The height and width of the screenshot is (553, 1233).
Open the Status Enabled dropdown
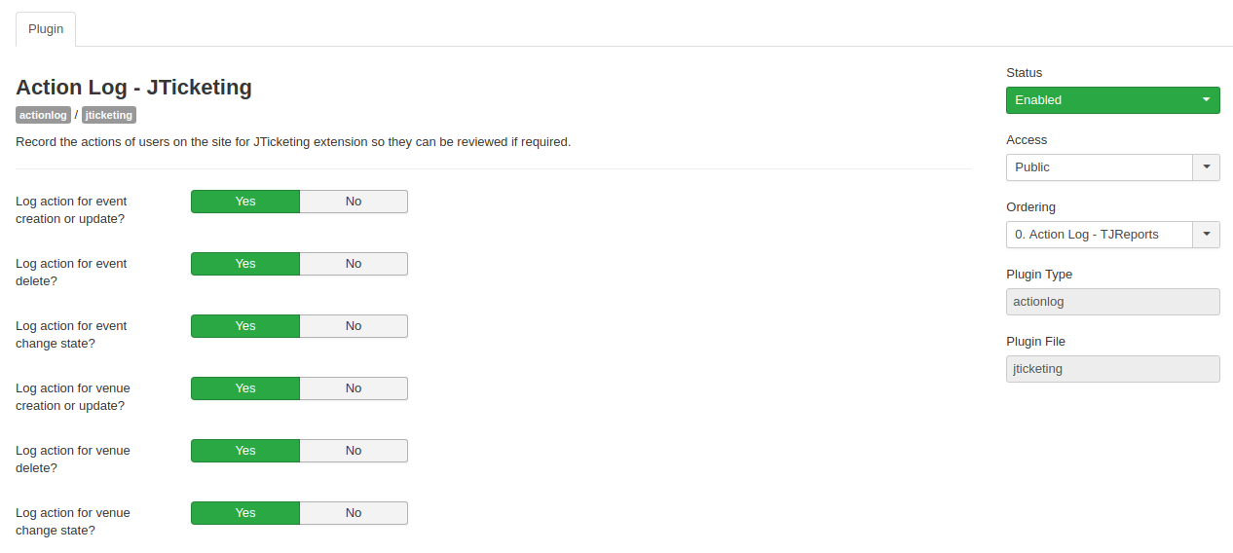pos(1112,100)
